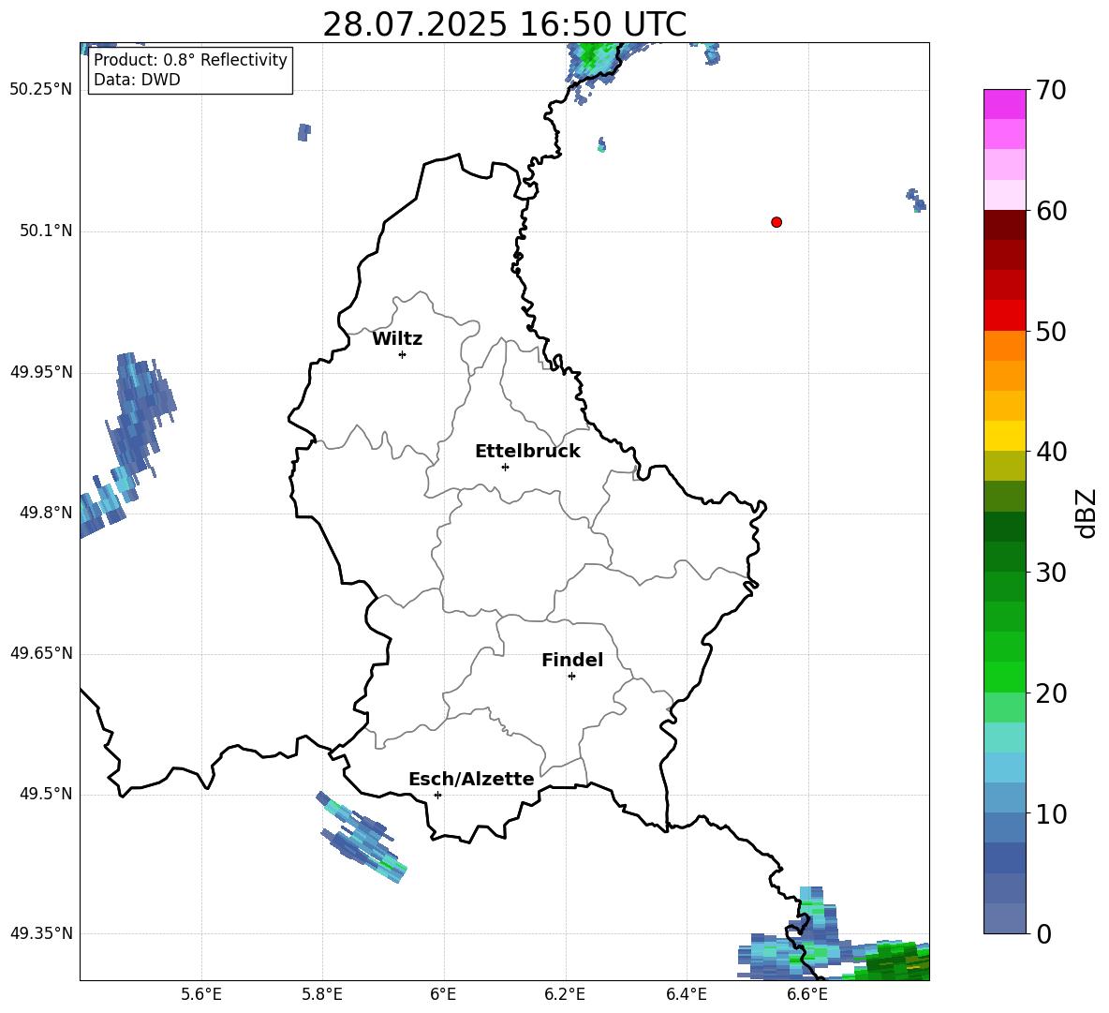Viewport: 1109px width, 1013px height.
Task: Click the 5.8°E longitude label
Action: (x=322, y=994)
